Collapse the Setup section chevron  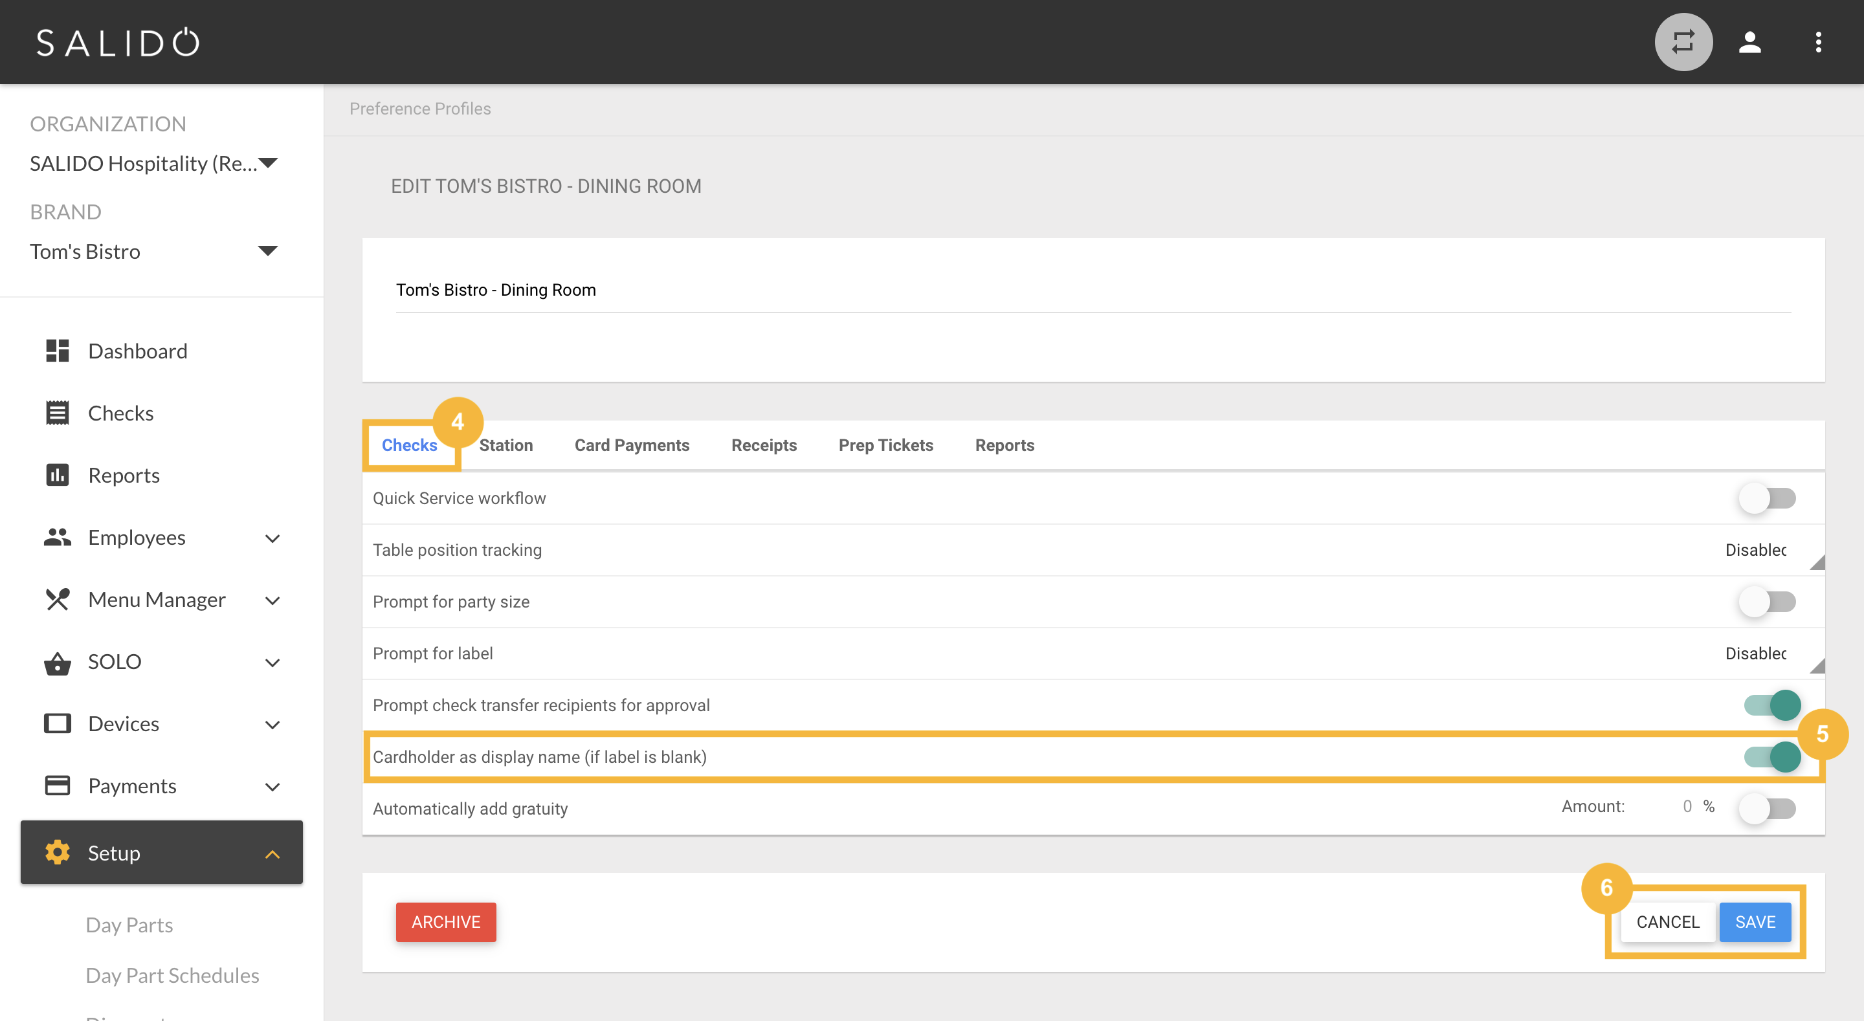[272, 855]
